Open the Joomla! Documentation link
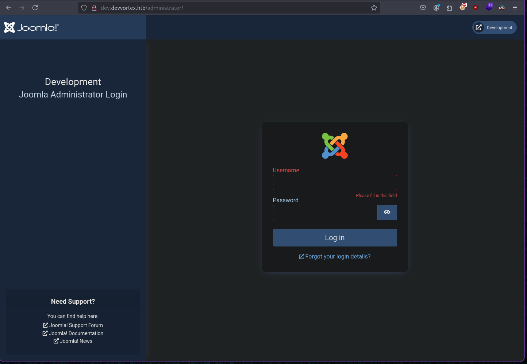 (x=73, y=333)
